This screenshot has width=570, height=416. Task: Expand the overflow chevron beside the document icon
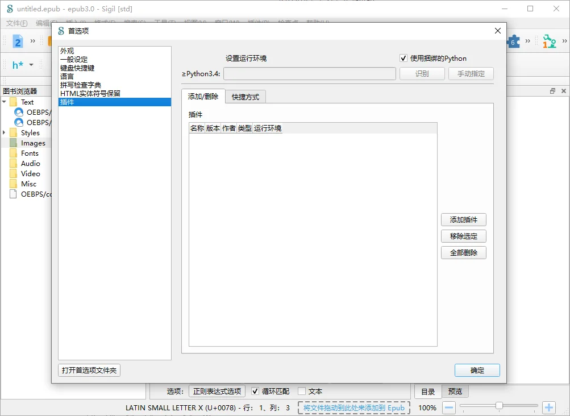point(33,41)
